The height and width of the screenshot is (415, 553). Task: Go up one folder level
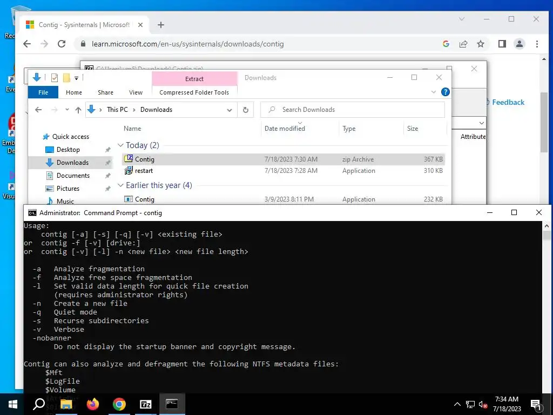[78, 110]
